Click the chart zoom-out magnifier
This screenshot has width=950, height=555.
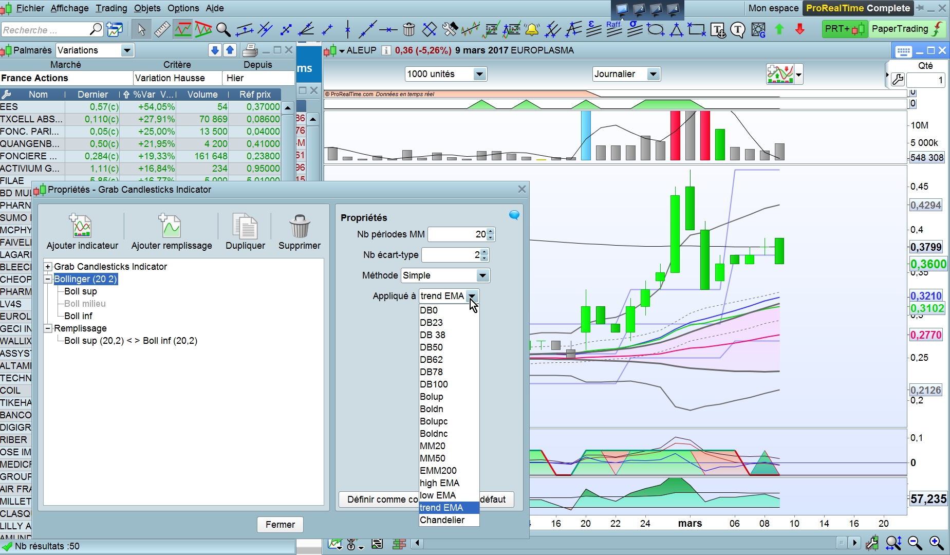(915, 543)
